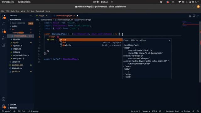201x113 pixels.
Task: Click the feedback icon in status bar
Action: pos(193,111)
